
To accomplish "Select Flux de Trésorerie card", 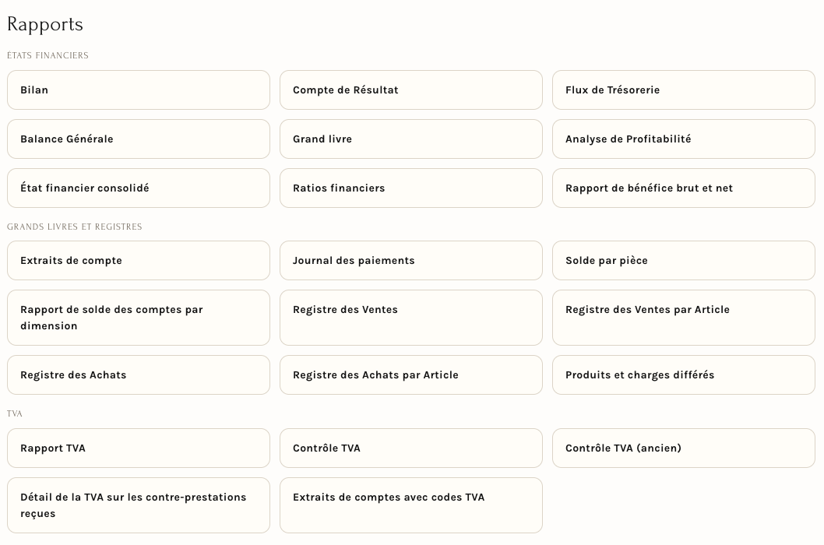I will (x=684, y=90).
